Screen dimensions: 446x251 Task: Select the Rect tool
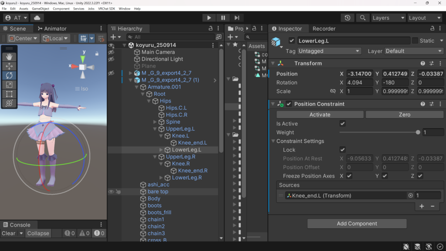9,94
